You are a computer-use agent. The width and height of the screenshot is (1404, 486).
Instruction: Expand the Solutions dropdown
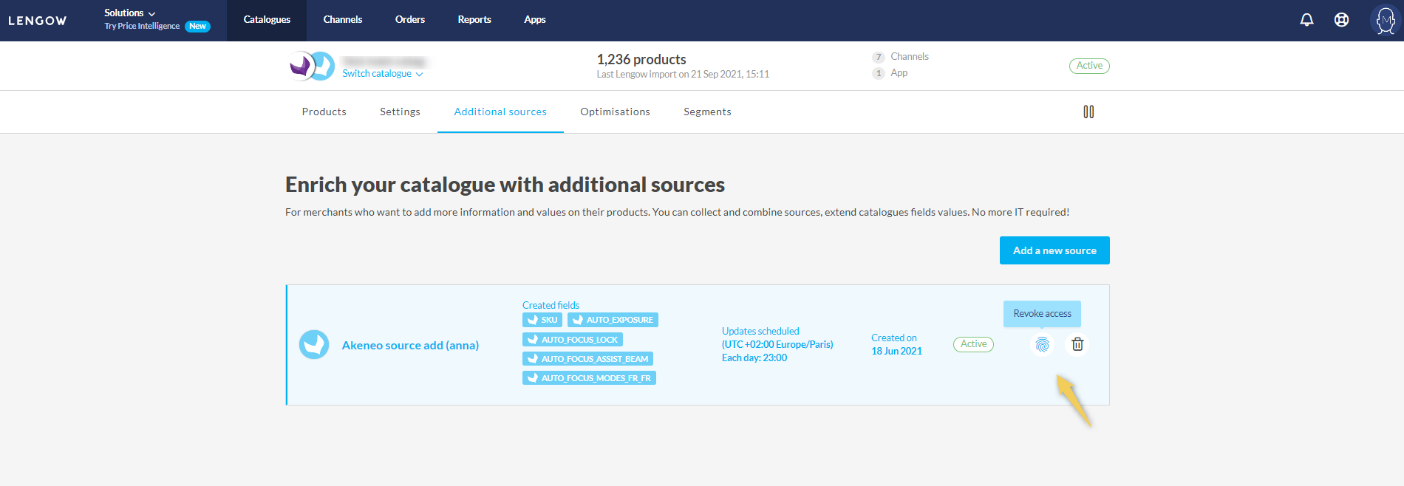[129, 13]
